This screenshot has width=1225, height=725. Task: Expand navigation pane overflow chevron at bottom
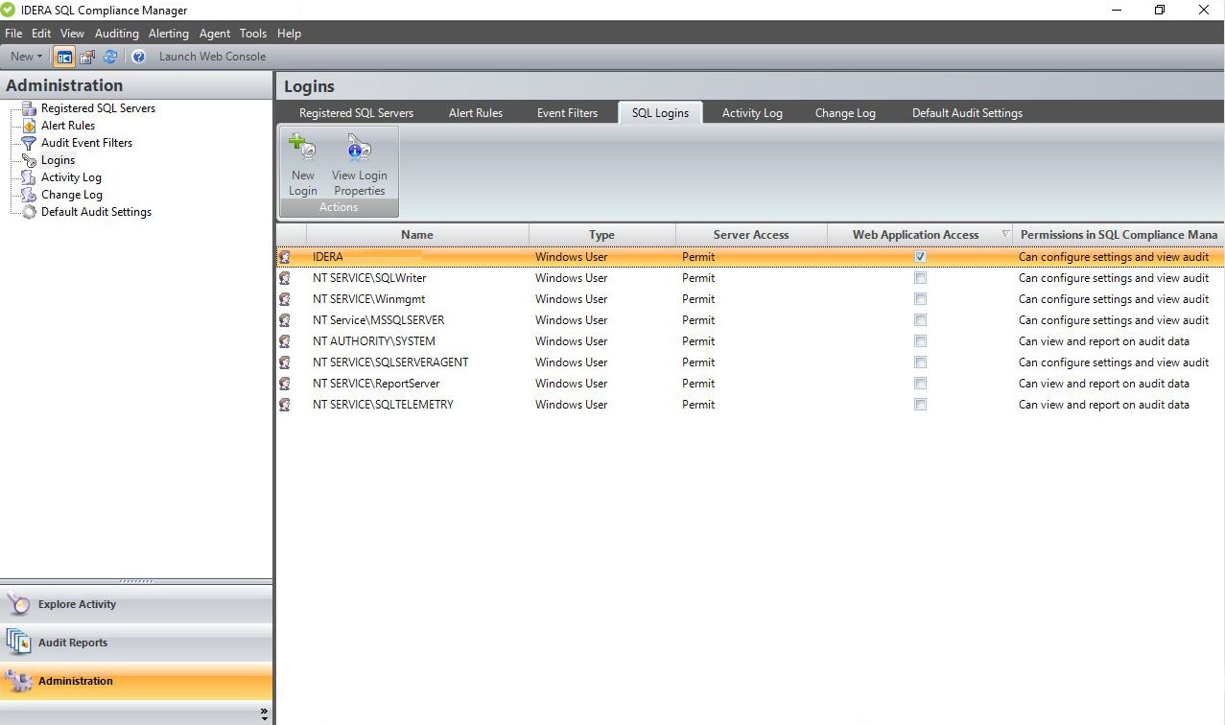click(x=265, y=714)
